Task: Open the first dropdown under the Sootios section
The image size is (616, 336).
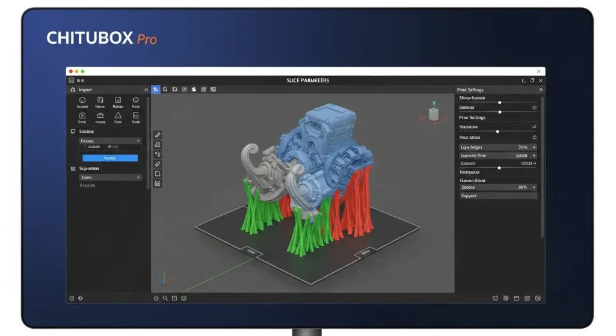Action: [x=111, y=141]
